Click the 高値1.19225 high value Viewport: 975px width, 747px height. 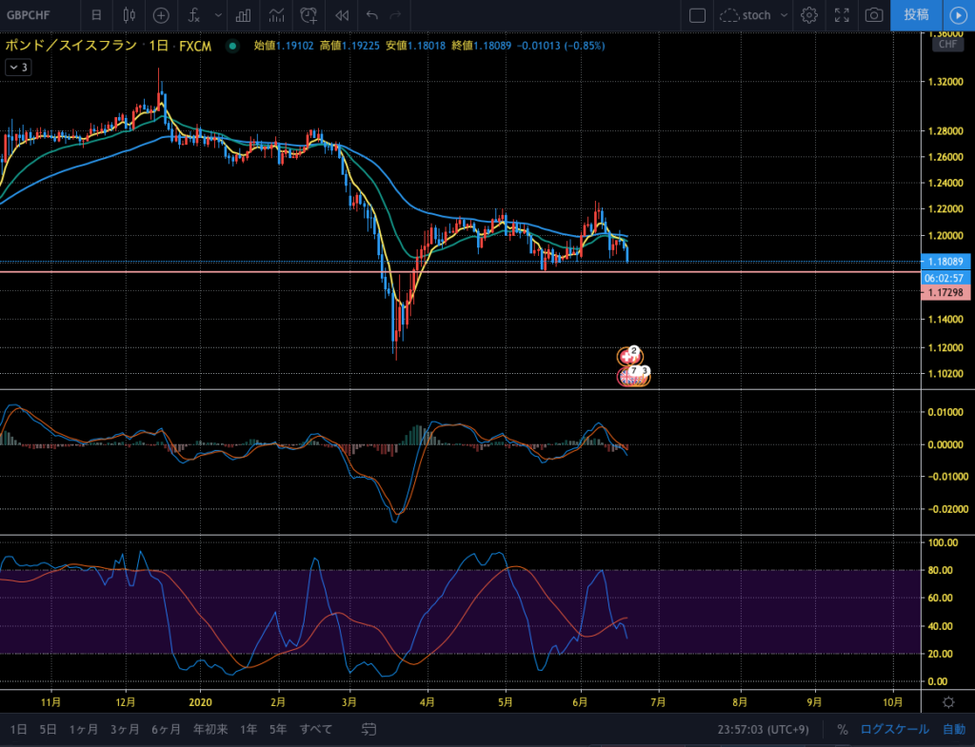coord(349,46)
